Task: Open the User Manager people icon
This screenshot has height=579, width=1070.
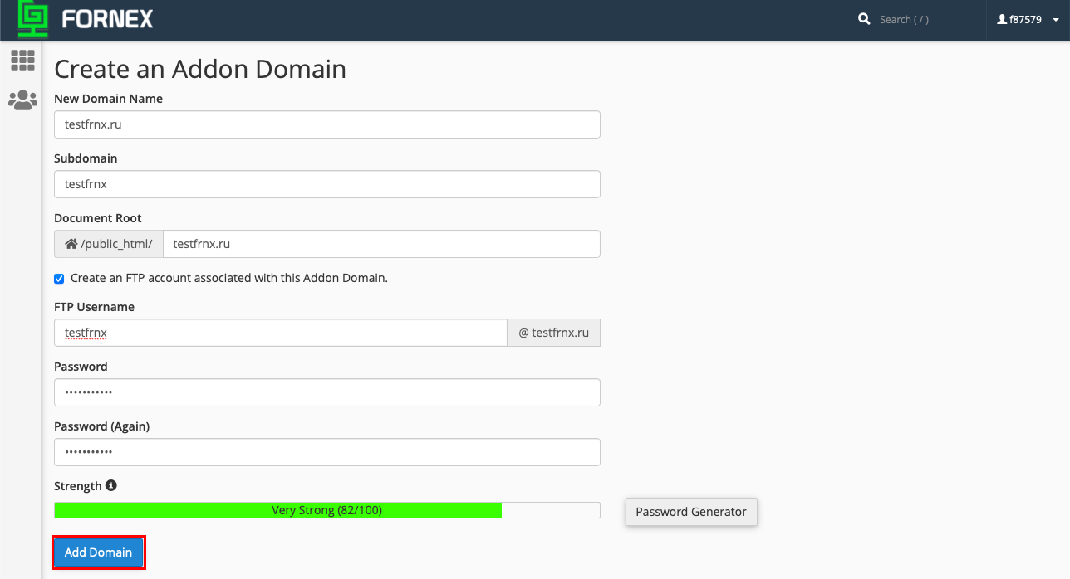Action: pyautogui.click(x=22, y=100)
